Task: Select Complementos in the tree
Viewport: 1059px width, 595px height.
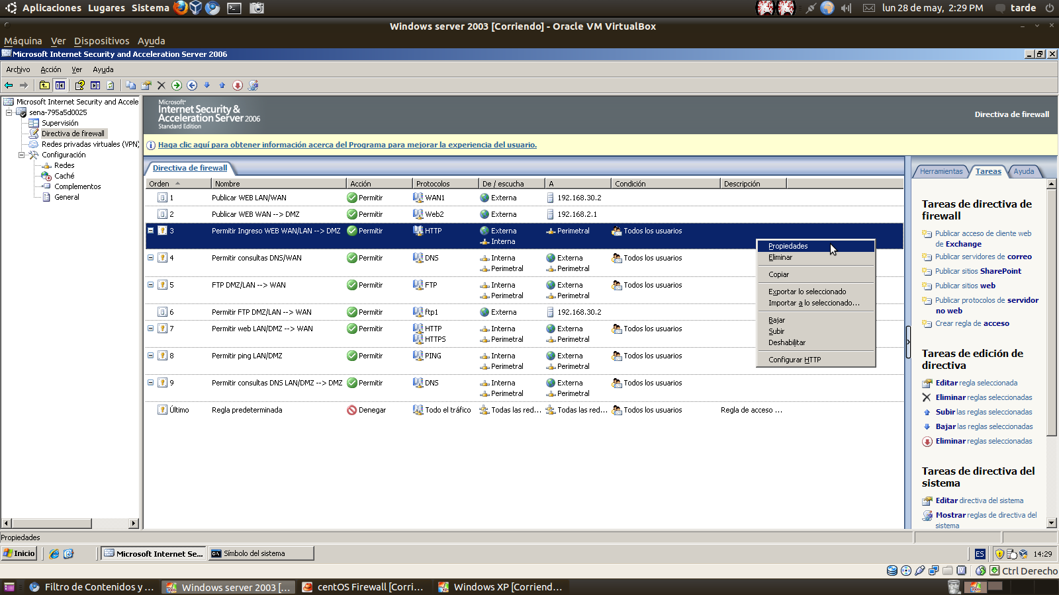Action: pyautogui.click(x=77, y=186)
